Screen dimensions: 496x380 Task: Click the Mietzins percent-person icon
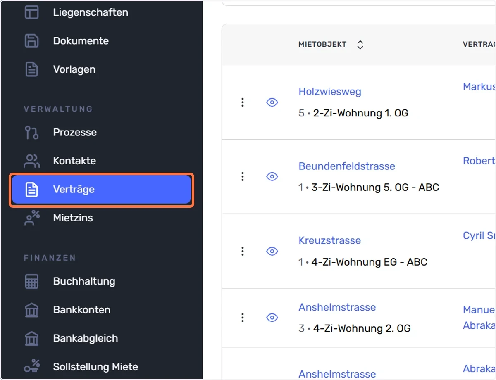click(x=32, y=218)
